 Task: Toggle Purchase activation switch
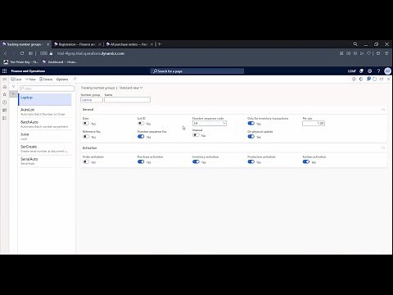(141, 161)
